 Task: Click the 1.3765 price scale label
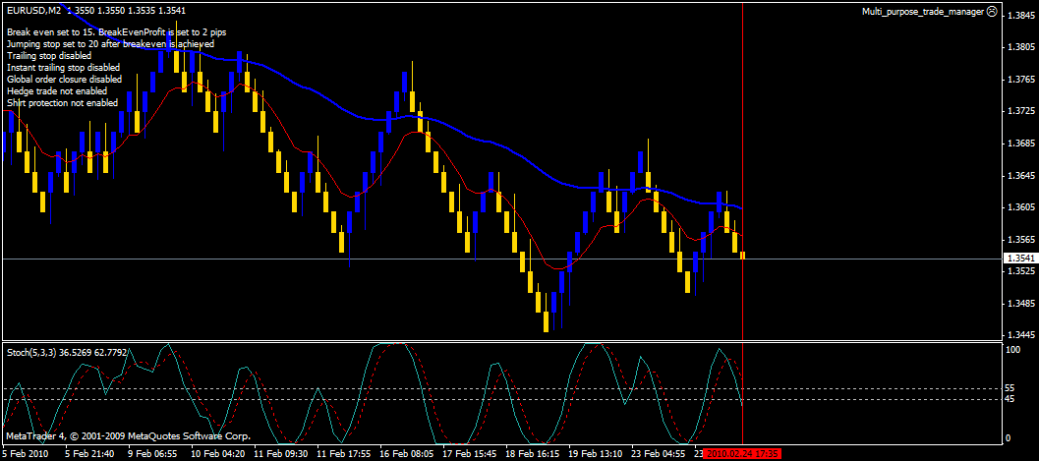point(1019,80)
